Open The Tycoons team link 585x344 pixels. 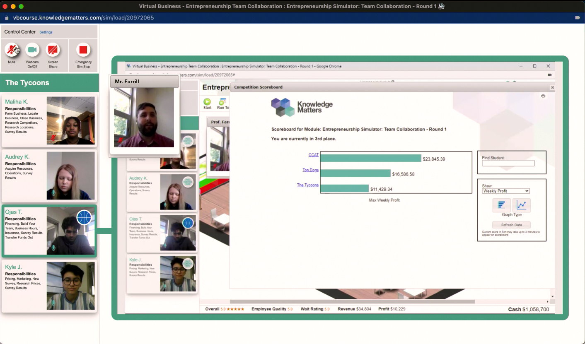coord(307,185)
